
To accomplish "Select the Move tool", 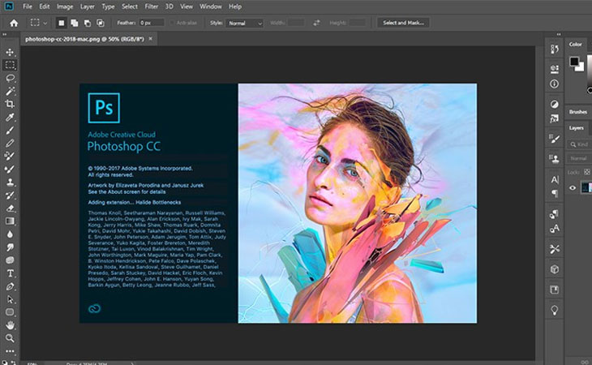I will click(x=10, y=52).
